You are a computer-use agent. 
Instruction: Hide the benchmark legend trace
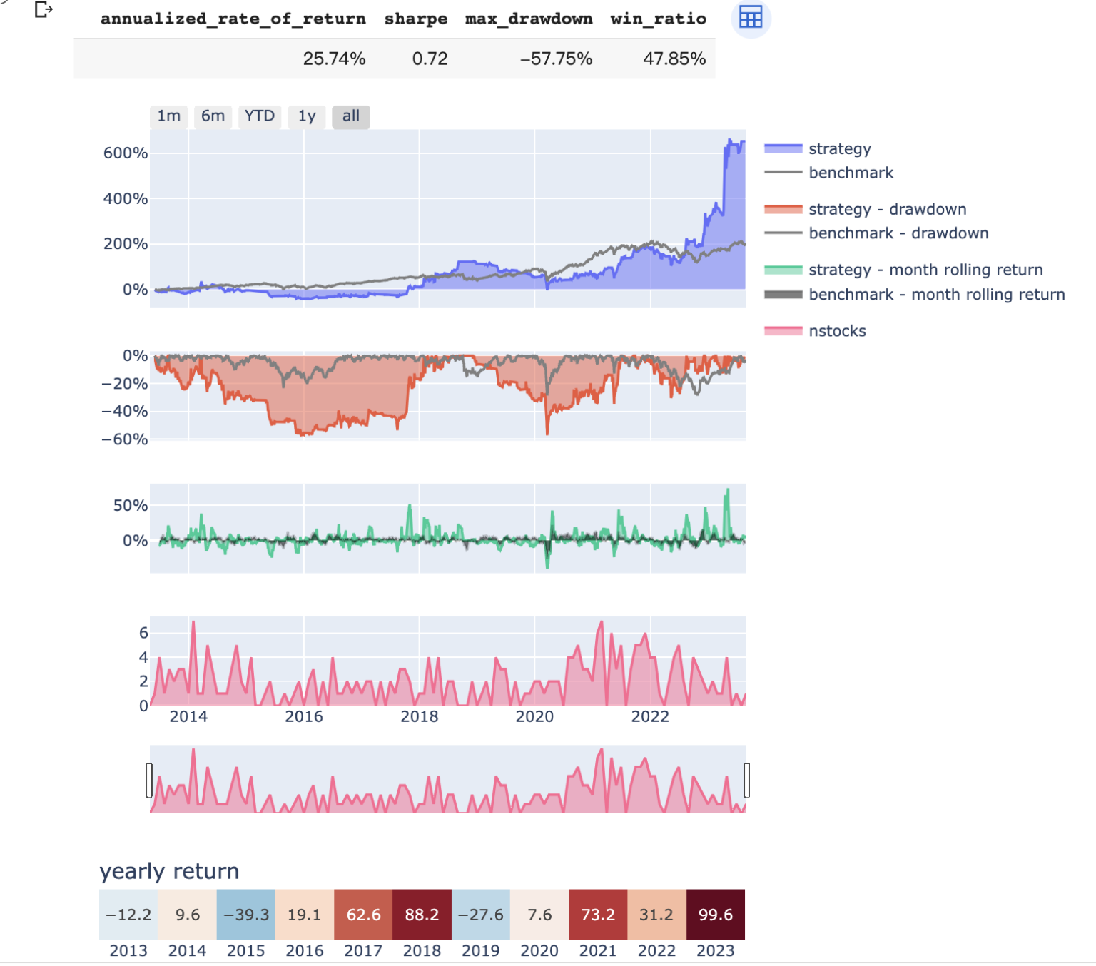(851, 173)
